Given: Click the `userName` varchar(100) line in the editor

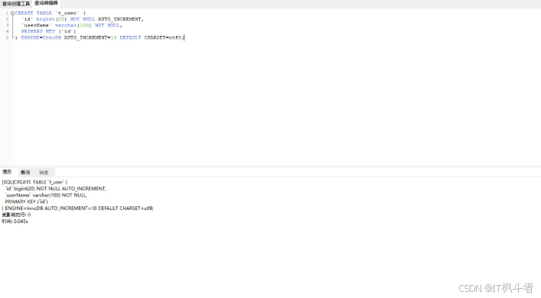Looking at the screenshot, I should click(x=71, y=25).
